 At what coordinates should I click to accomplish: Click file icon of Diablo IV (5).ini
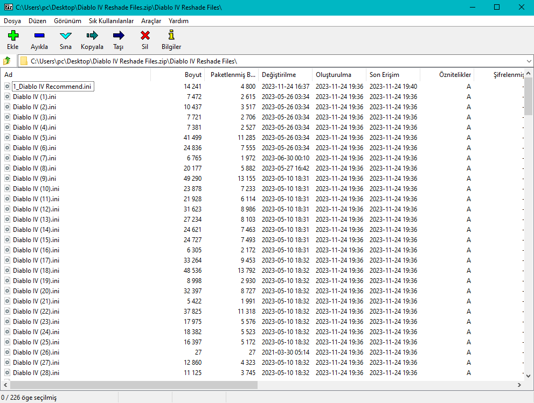[x=7, y=137]
